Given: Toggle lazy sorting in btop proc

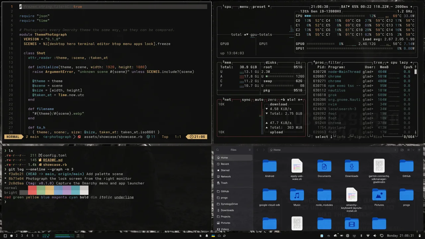Looking at the screenshot, I should [404, 62].
